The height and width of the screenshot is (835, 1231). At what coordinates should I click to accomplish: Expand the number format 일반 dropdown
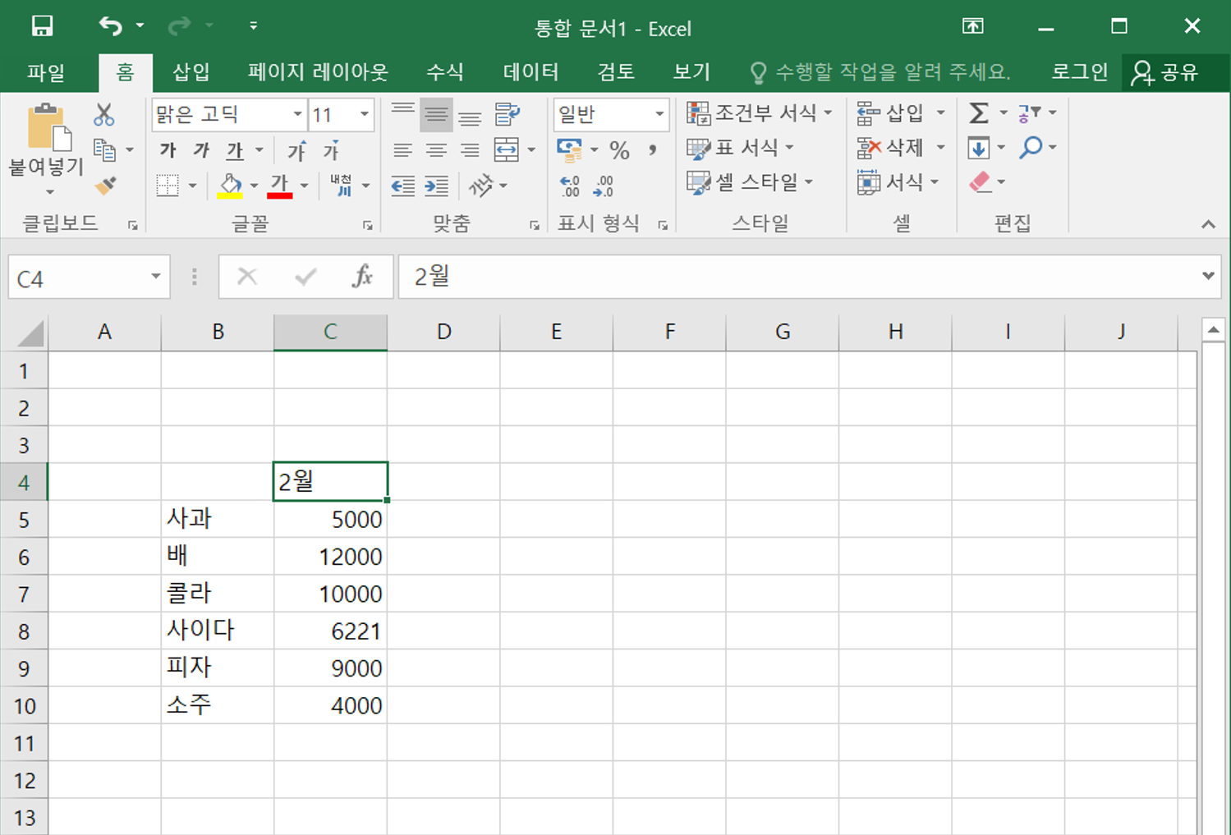pos(659,114)
